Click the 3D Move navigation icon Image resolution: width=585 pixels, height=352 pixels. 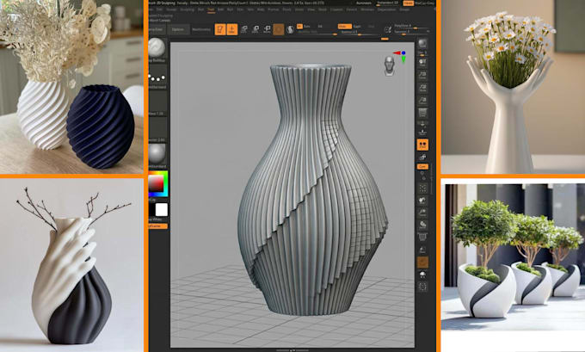(x=422, y=201)
